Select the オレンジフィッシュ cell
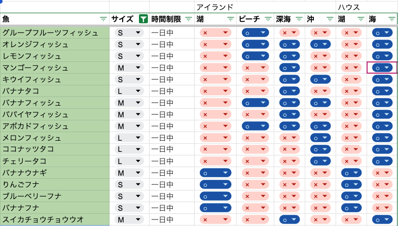Screen dimensions: 398x226 coord(55,45)
